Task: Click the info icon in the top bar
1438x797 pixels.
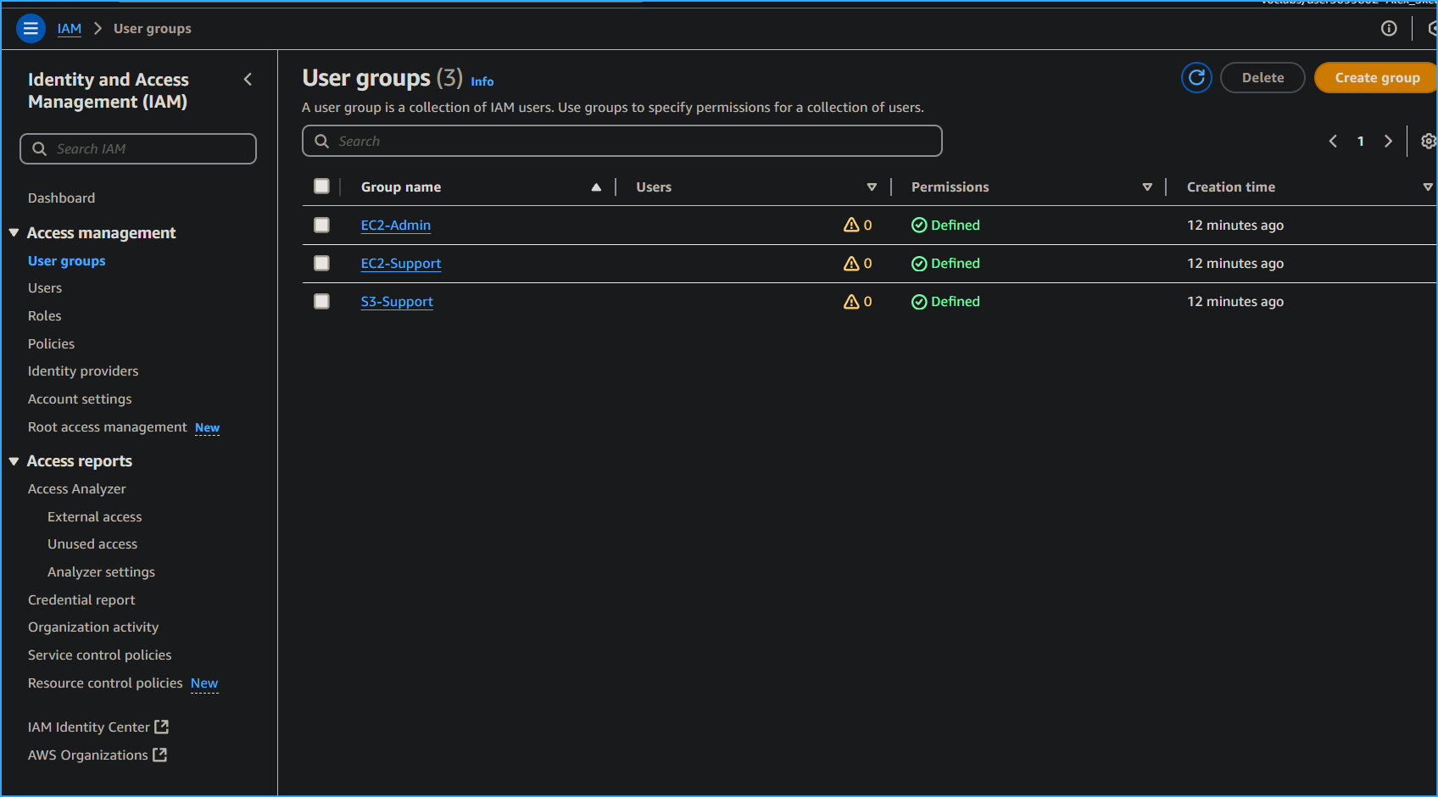Action: (x=1390, y=28)
